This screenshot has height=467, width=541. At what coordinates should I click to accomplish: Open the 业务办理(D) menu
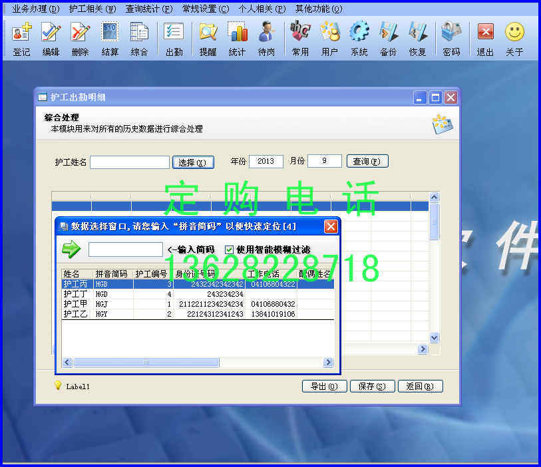(35, 9)
